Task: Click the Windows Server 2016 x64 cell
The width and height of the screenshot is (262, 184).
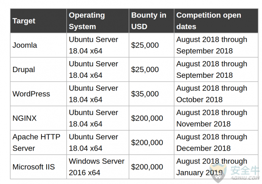Action: (x=98, y=167)
